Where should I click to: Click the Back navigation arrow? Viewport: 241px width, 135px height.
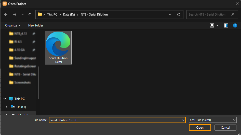pyautogui.click(x=6, y=15)
